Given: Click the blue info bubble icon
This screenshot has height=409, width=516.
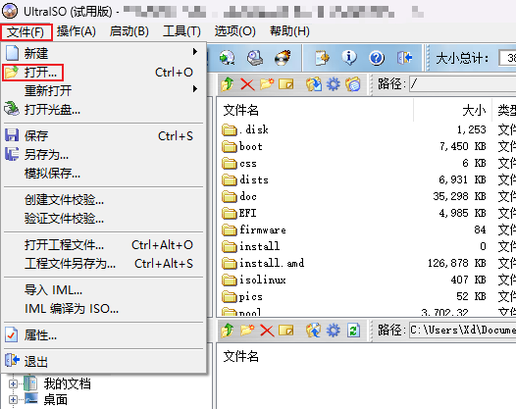Looking at the screenshot, I should pos(349,58).
